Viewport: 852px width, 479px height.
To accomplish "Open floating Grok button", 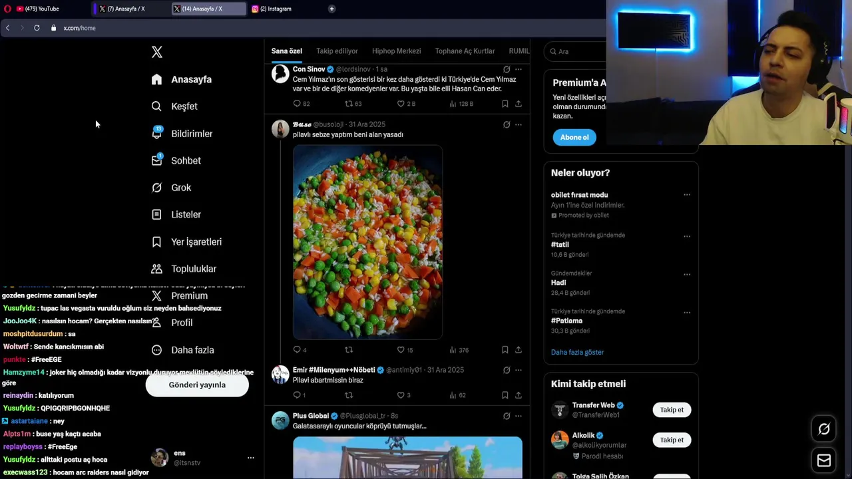I will tap(824, 429).
